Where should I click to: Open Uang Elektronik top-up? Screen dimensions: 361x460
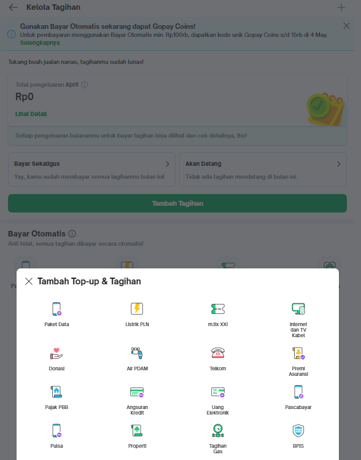217,392
